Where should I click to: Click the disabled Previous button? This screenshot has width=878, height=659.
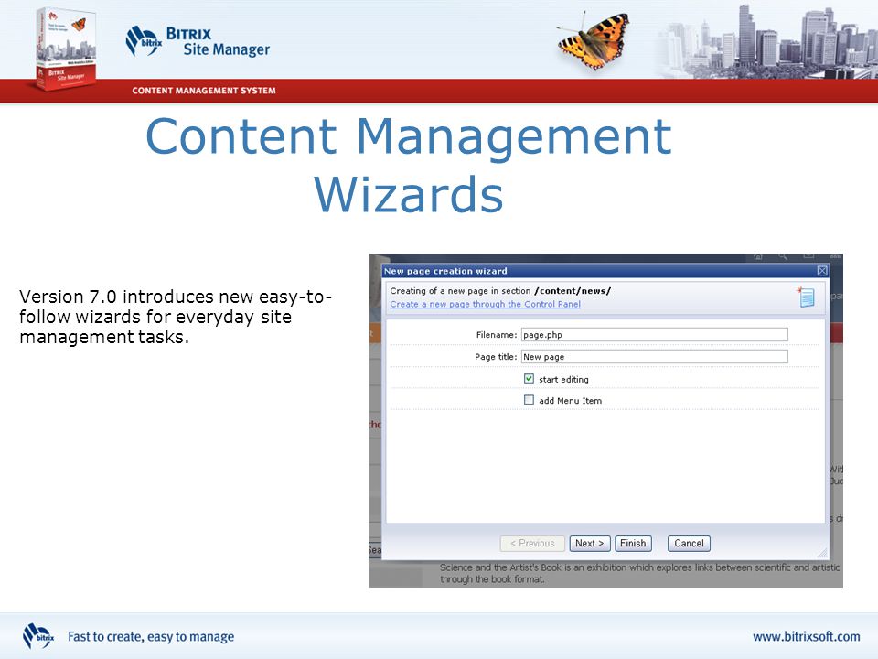[x=532, y=543]
